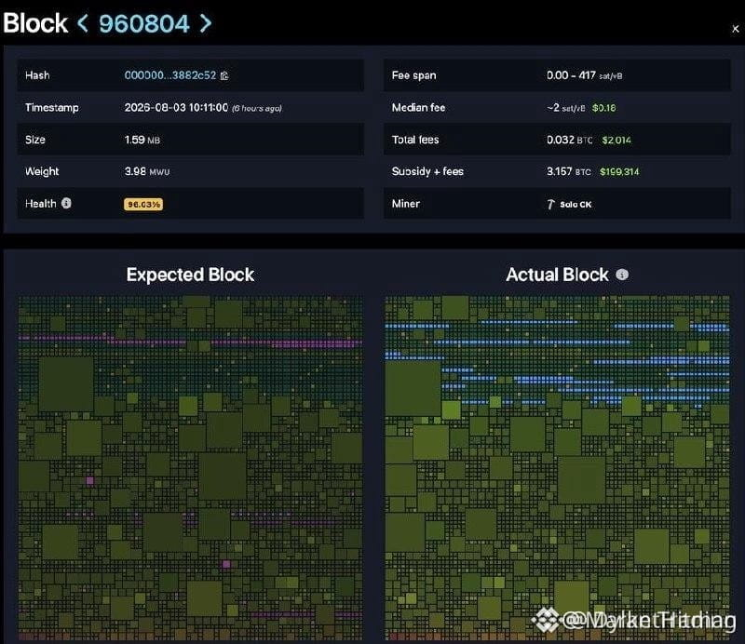This screenshot has width=745, height=644.
Task: Click the Expected Block heading
Action: [x=190, y=275]
